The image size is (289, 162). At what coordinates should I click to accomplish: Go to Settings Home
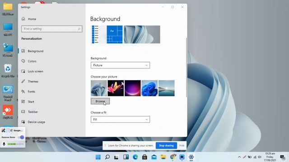click(x=32, y=19)
